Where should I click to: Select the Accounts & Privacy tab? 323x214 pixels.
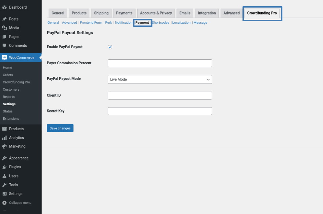point(156,13)
